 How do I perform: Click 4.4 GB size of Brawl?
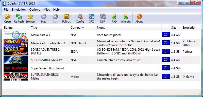tap(175, 68)
